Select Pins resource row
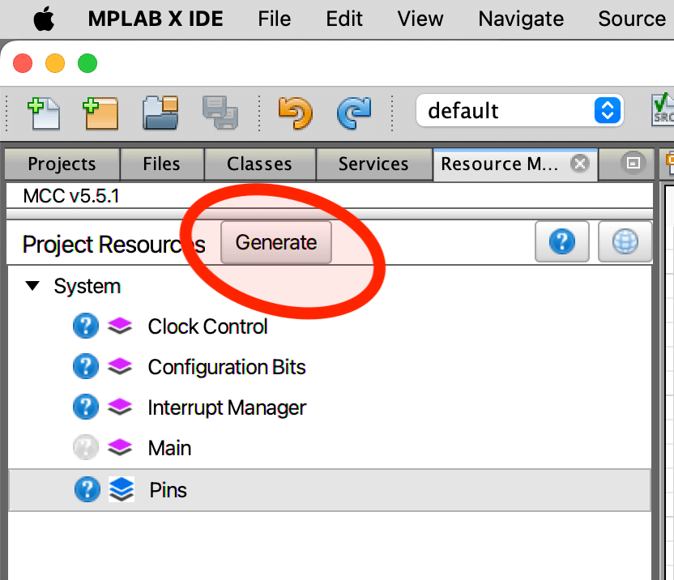Image resolution: width=674 pixels, height=580 pixels. pyautogui.click(x=330, y=490)
